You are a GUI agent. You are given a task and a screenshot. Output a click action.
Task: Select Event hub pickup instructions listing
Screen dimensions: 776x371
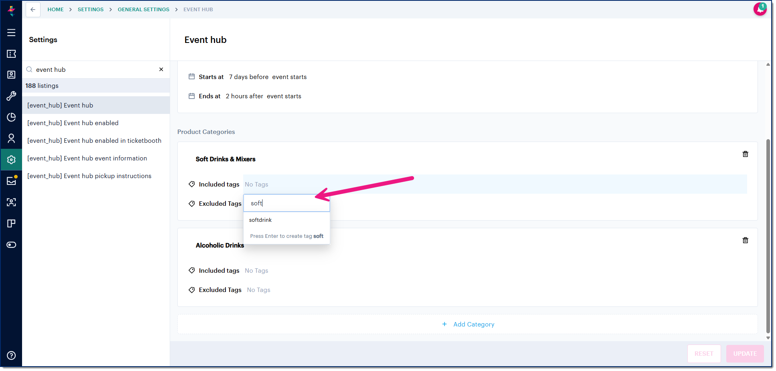96,176
